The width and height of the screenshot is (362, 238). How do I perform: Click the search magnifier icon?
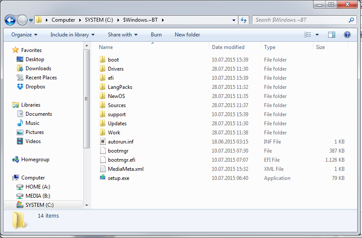click(x=351, y=20)
